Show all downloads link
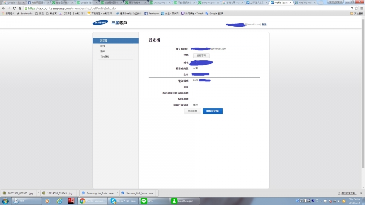 click(x=347, y=193)
